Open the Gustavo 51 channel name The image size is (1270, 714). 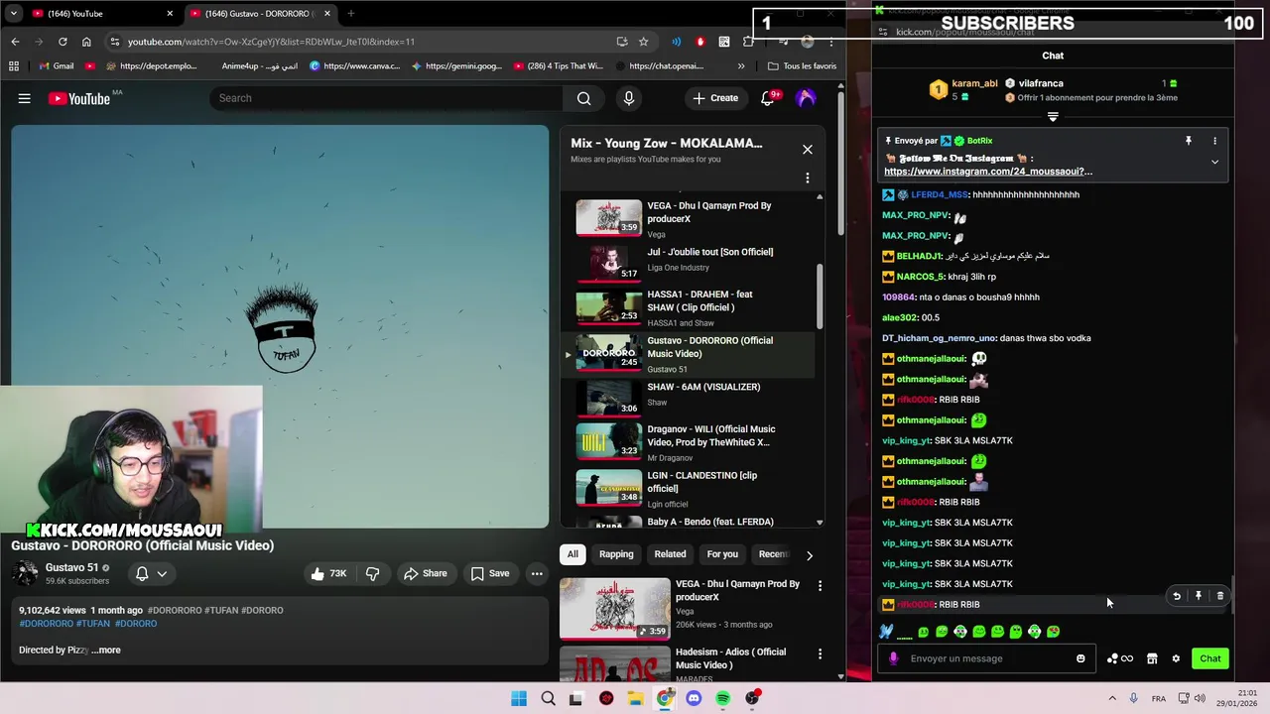pos(71,568)
